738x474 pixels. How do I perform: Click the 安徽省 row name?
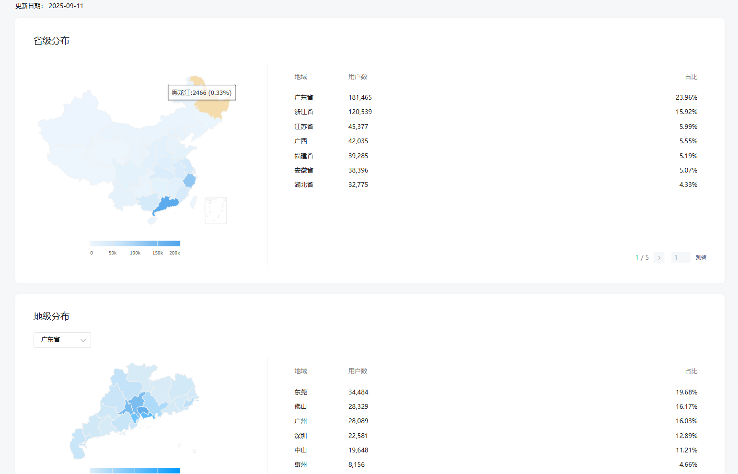(x=304, y=170)
